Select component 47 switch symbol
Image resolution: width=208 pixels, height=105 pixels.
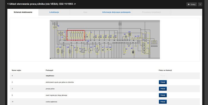[x=103, y=50]
